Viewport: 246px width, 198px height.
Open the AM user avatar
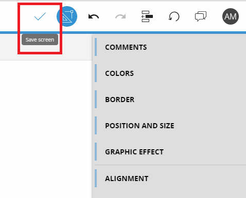pyautogui.click(x=231, y=16)
